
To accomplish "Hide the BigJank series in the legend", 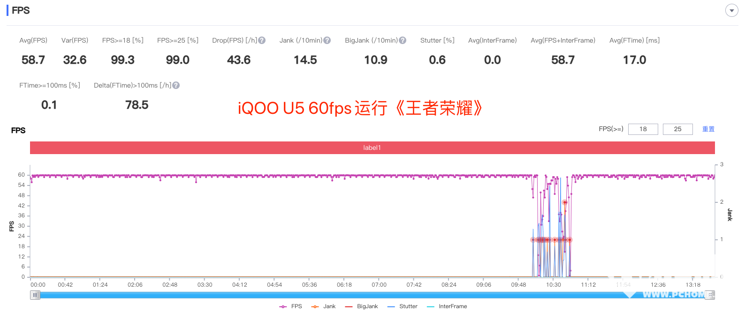I will click(x=361, y=306).
